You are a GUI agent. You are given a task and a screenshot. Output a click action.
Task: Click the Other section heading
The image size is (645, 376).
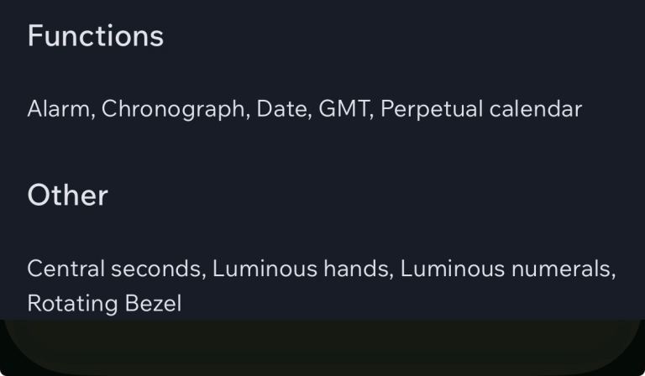pos(67,196)
